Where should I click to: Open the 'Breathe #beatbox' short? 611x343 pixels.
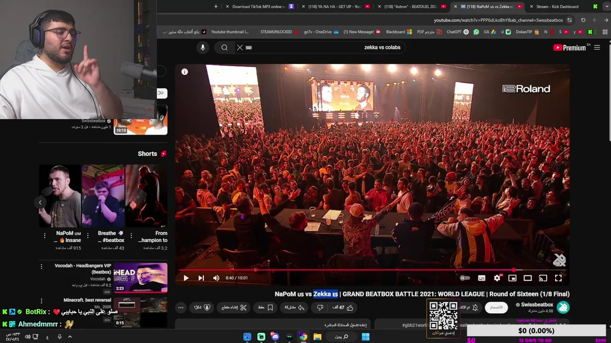103,196
